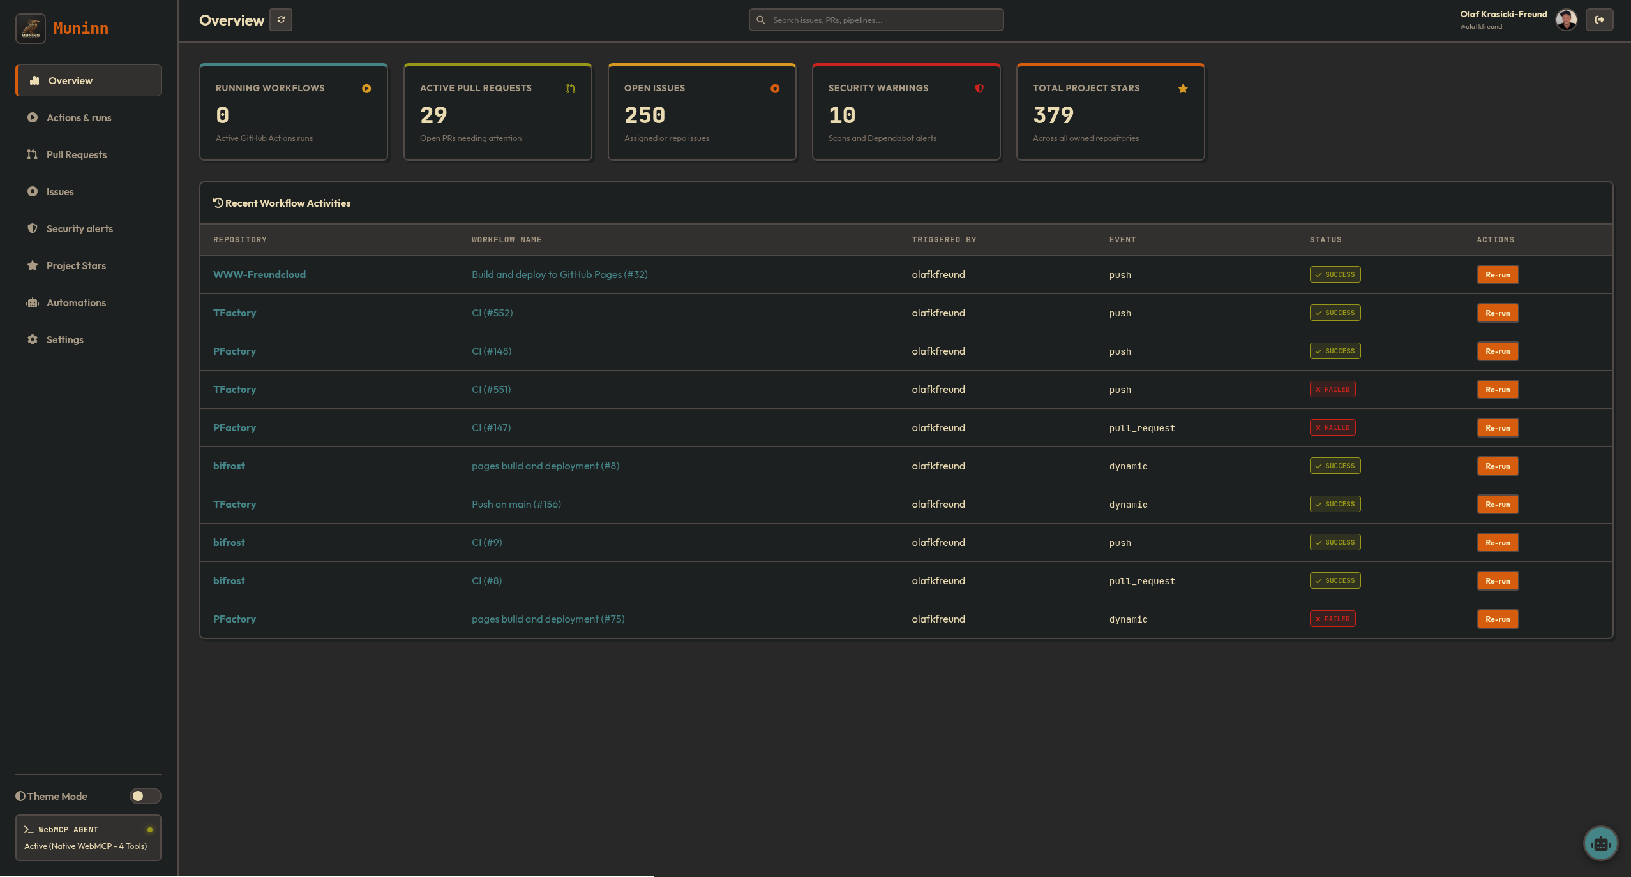Image resolution: width=1631 pixels, height=877 pixels.
Task: Click the play icon on Running Workflows card
Action: (366, 89)
